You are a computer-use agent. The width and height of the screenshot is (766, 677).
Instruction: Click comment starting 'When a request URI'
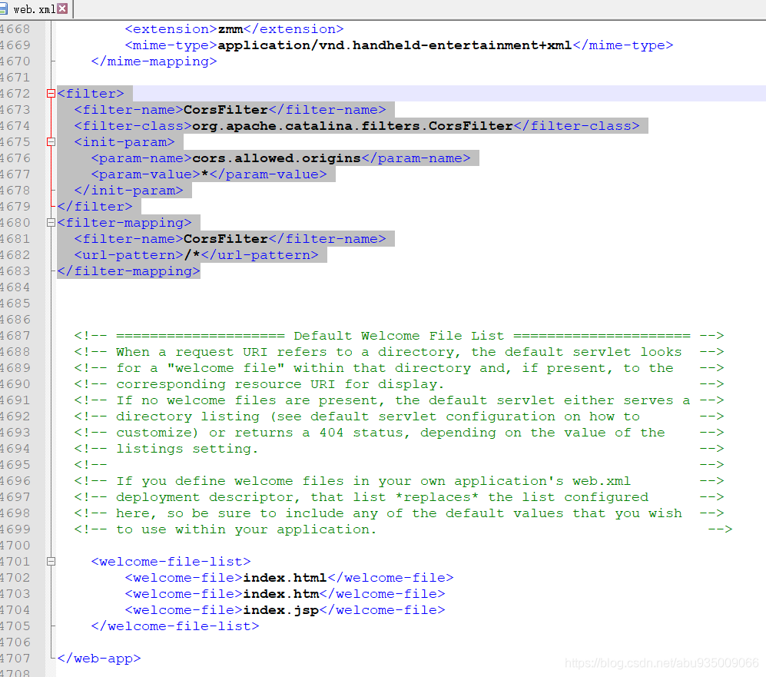(x=399, y=352)
